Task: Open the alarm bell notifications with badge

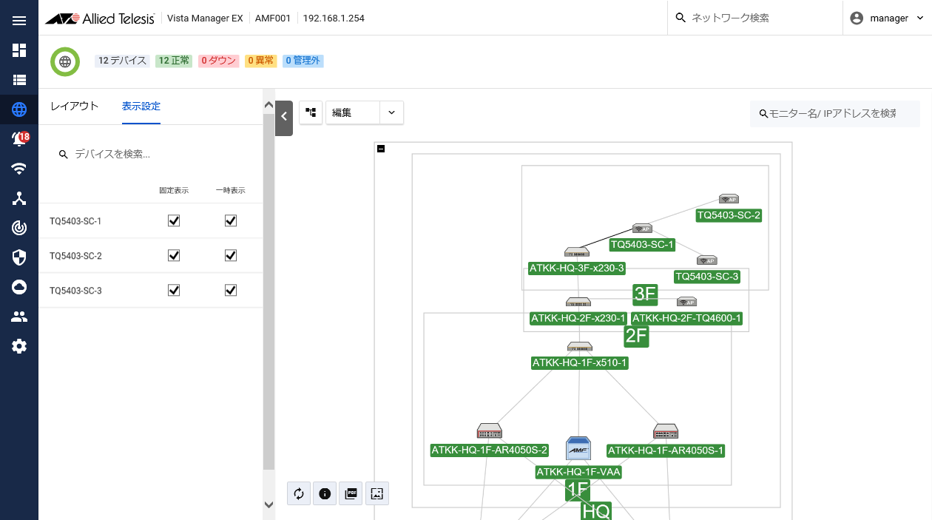Action: (x=19, y=139)
